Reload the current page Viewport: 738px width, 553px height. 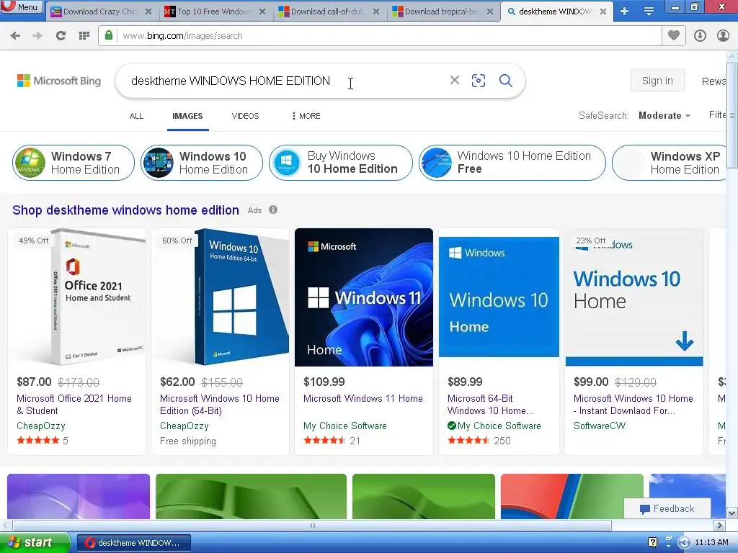coord(61,35)
